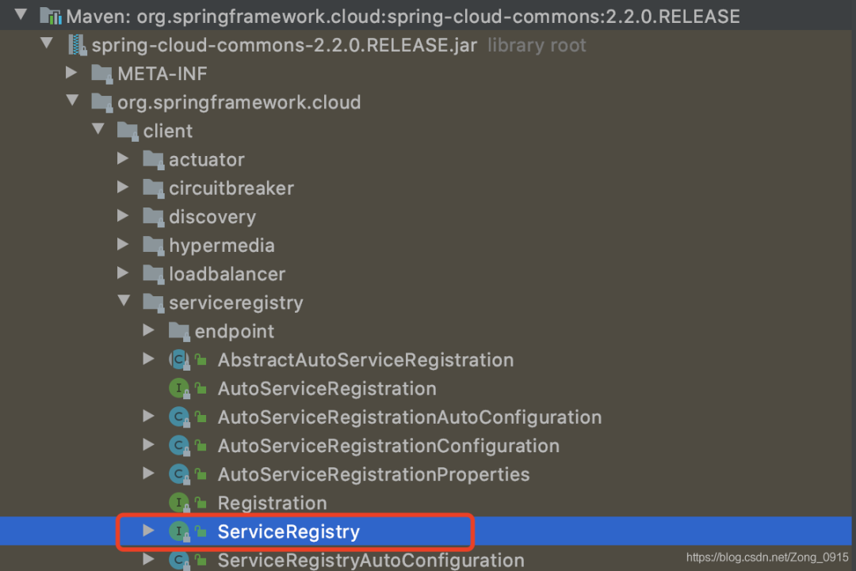Click the class icon next to ServiceRegistryAutoConfiguration

pyautogui.click(x=179, y=560)
